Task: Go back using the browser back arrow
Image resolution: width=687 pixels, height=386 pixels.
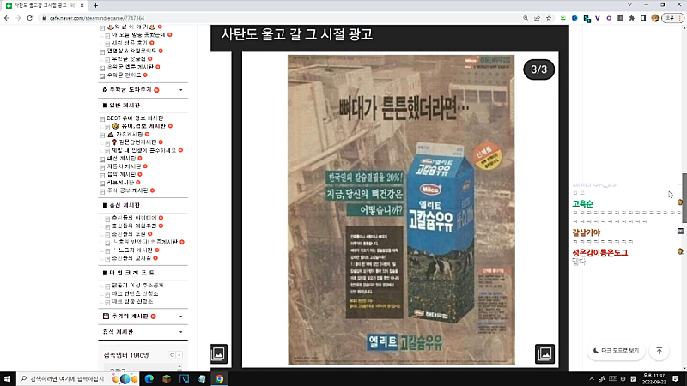Action: pyautogui.click(x=8, y=17)
